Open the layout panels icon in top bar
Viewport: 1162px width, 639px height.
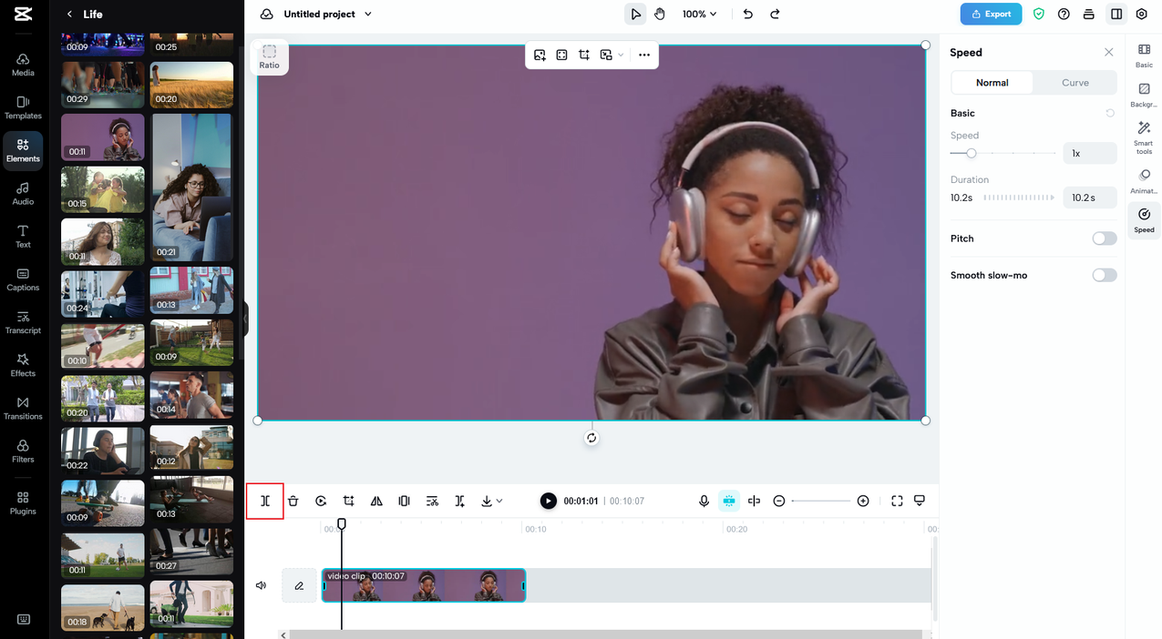(x=1089, y=14)
